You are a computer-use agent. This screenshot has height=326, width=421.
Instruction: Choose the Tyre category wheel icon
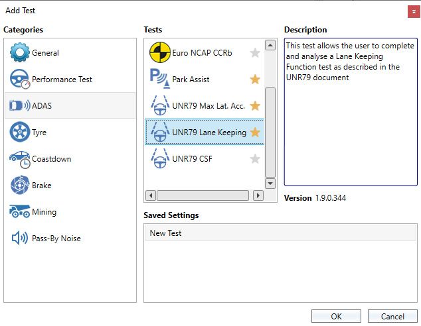pos(20,132)
